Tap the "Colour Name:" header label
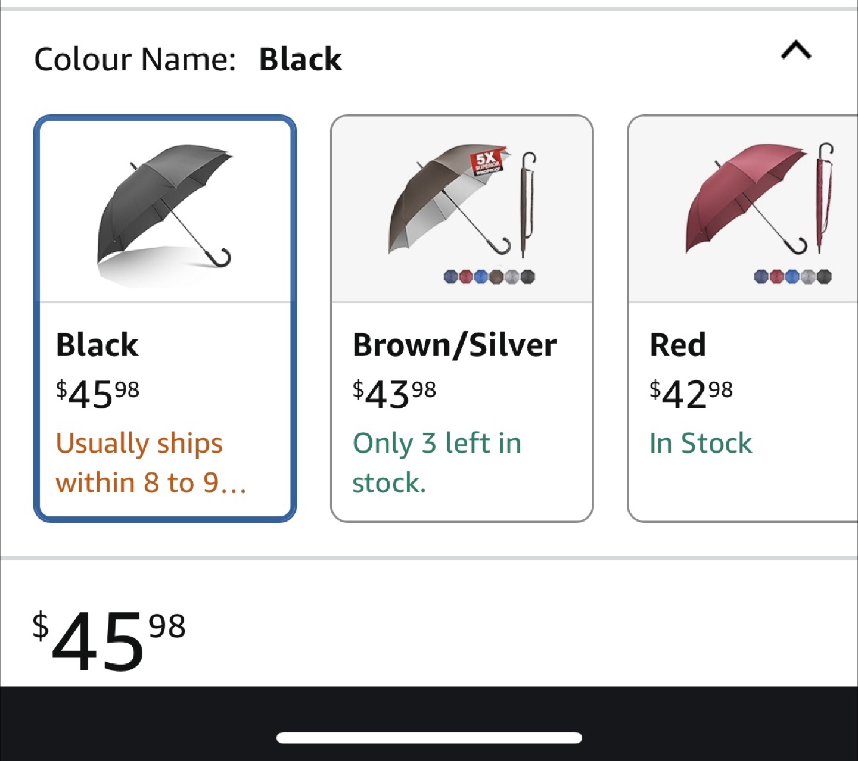This screenshot has height=761, width=858. pos(135,60)
